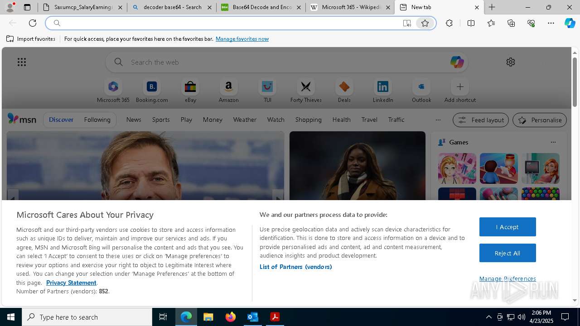Click the Copilot icon in the web search box
This screenshot has width=580, height=326.
click(457, 62)
